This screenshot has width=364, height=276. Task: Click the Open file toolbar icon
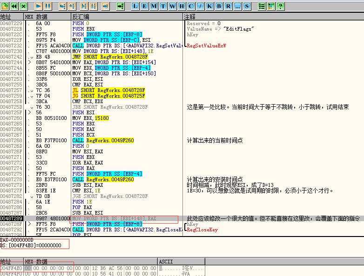click(x=5, y=6)
